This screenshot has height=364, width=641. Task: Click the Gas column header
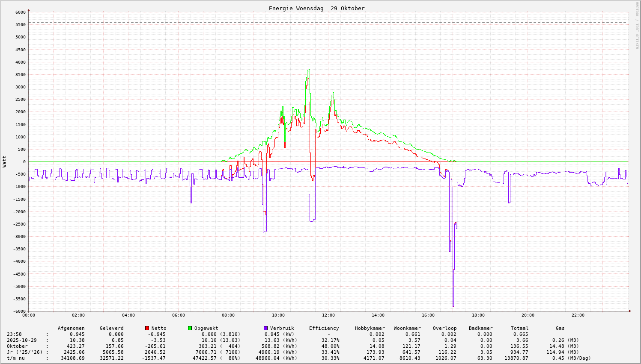[560, 328]
